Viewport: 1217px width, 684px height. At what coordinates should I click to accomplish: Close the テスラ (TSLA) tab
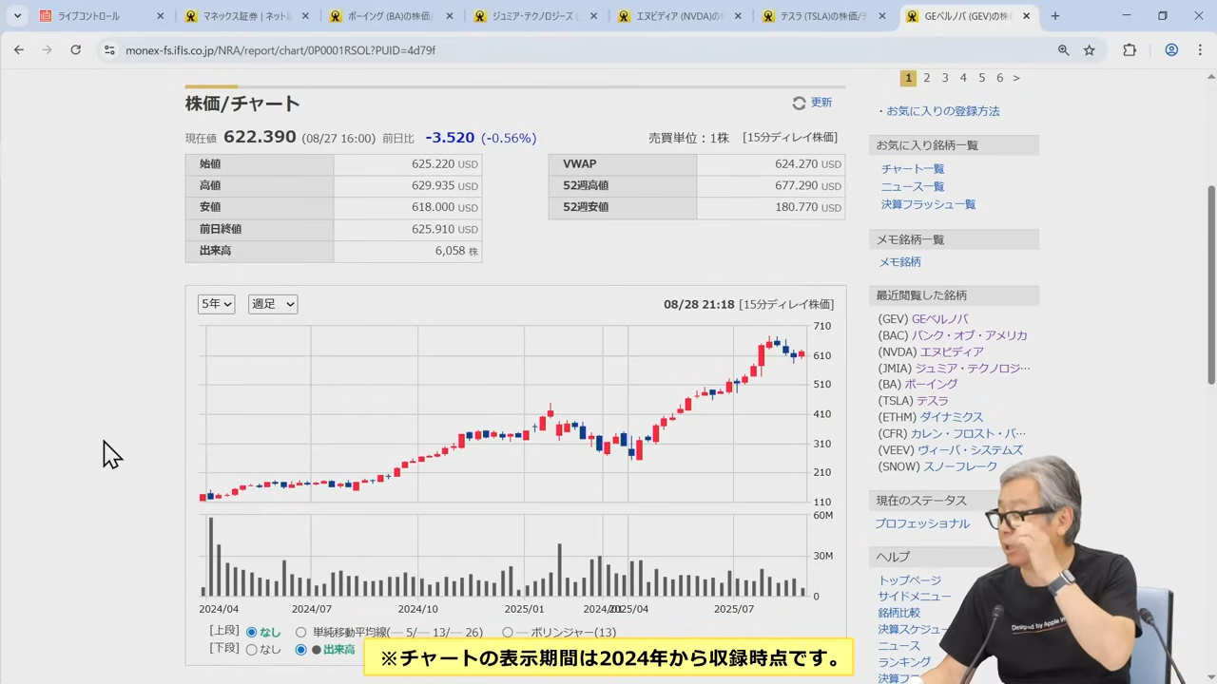coord(882,16)
